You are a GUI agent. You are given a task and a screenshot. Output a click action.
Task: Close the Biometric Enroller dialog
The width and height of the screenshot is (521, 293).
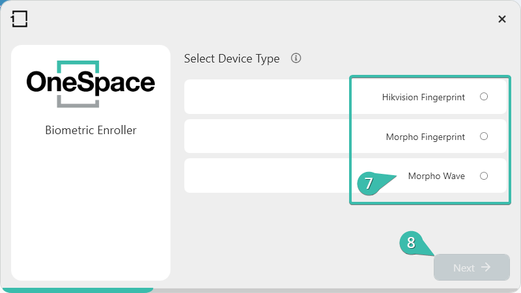coord(501,19)
